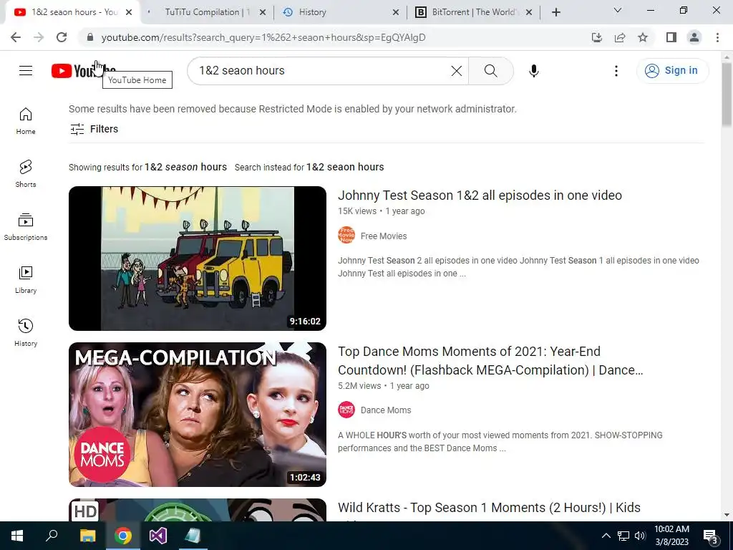Open the Chrome profile menu

tap(694, 37)
